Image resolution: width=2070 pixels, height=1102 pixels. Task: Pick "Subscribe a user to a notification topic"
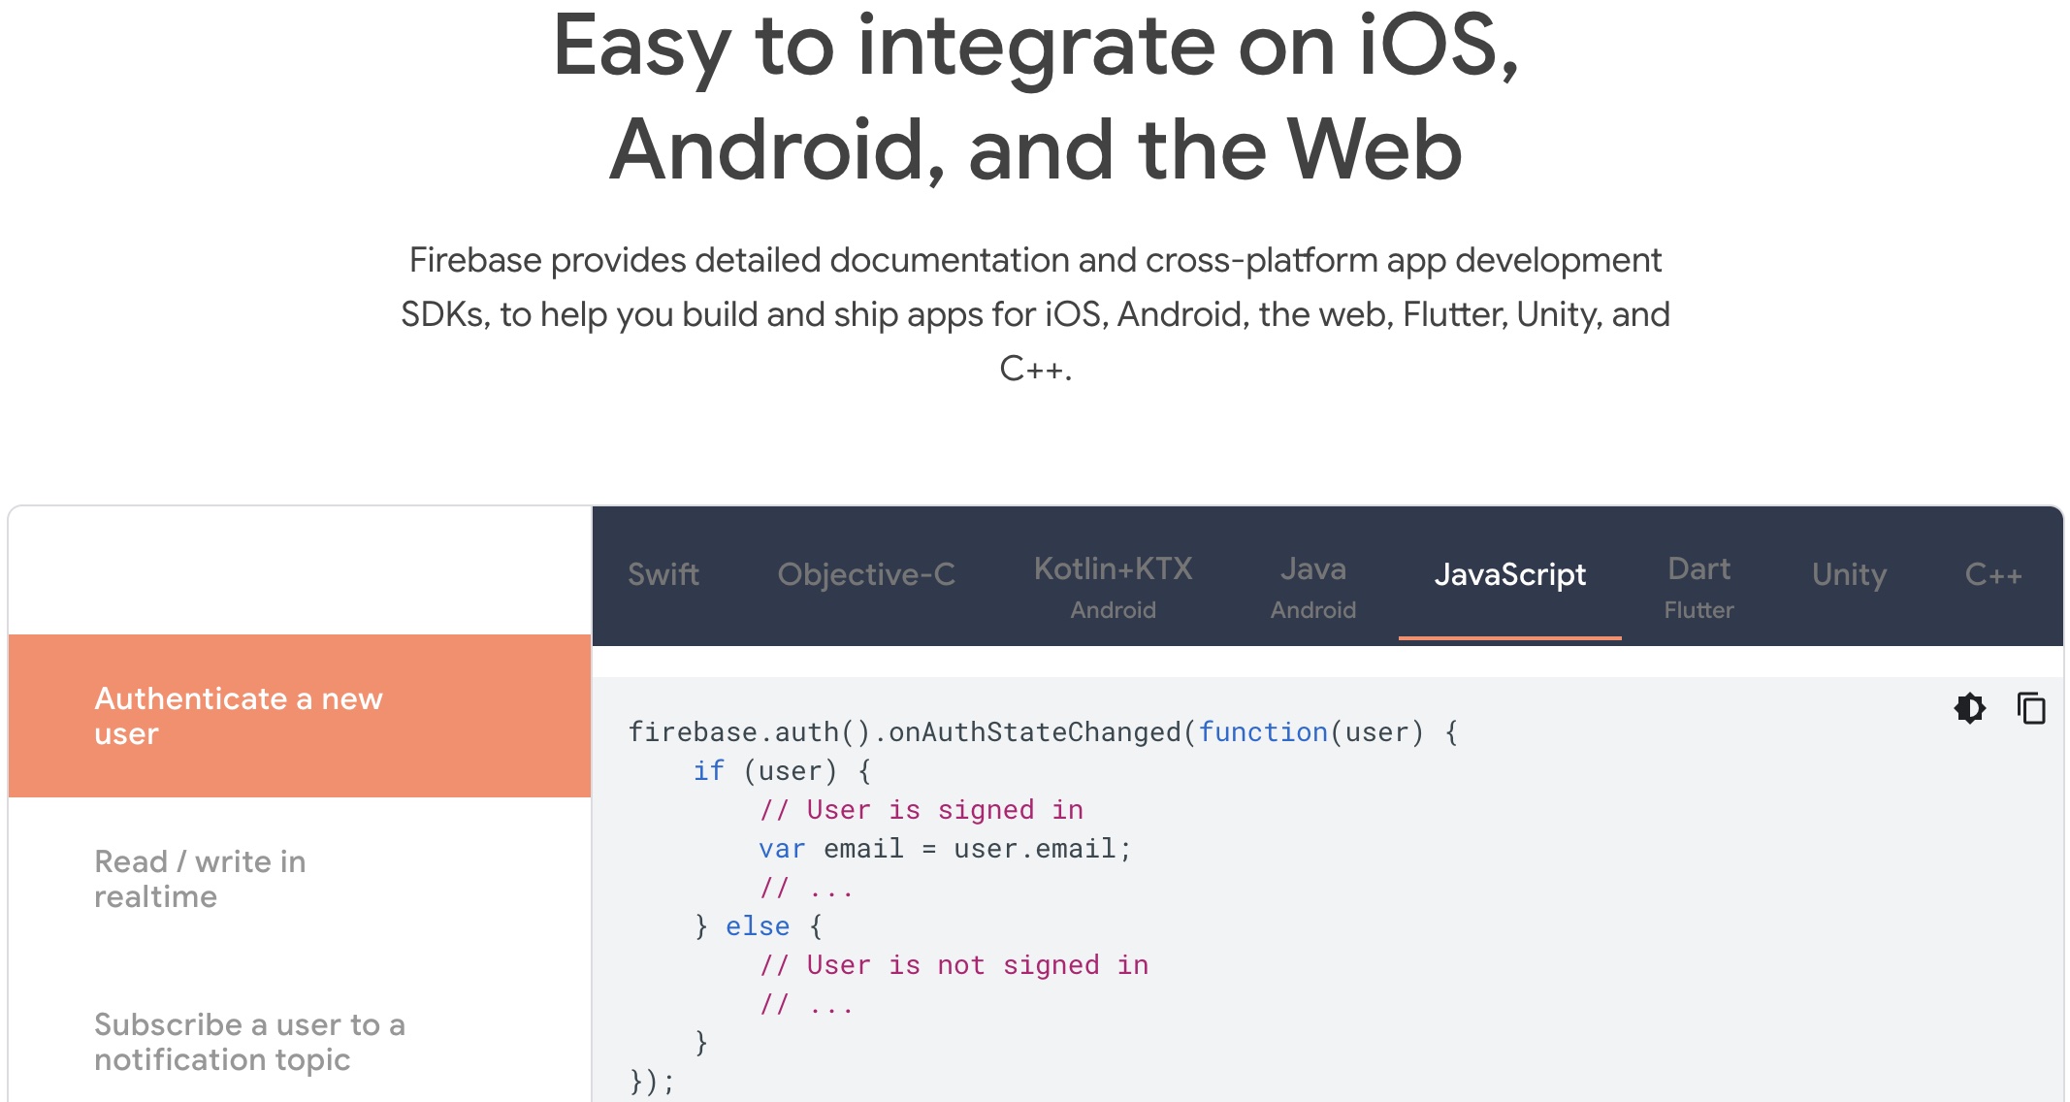(300, 1042)
